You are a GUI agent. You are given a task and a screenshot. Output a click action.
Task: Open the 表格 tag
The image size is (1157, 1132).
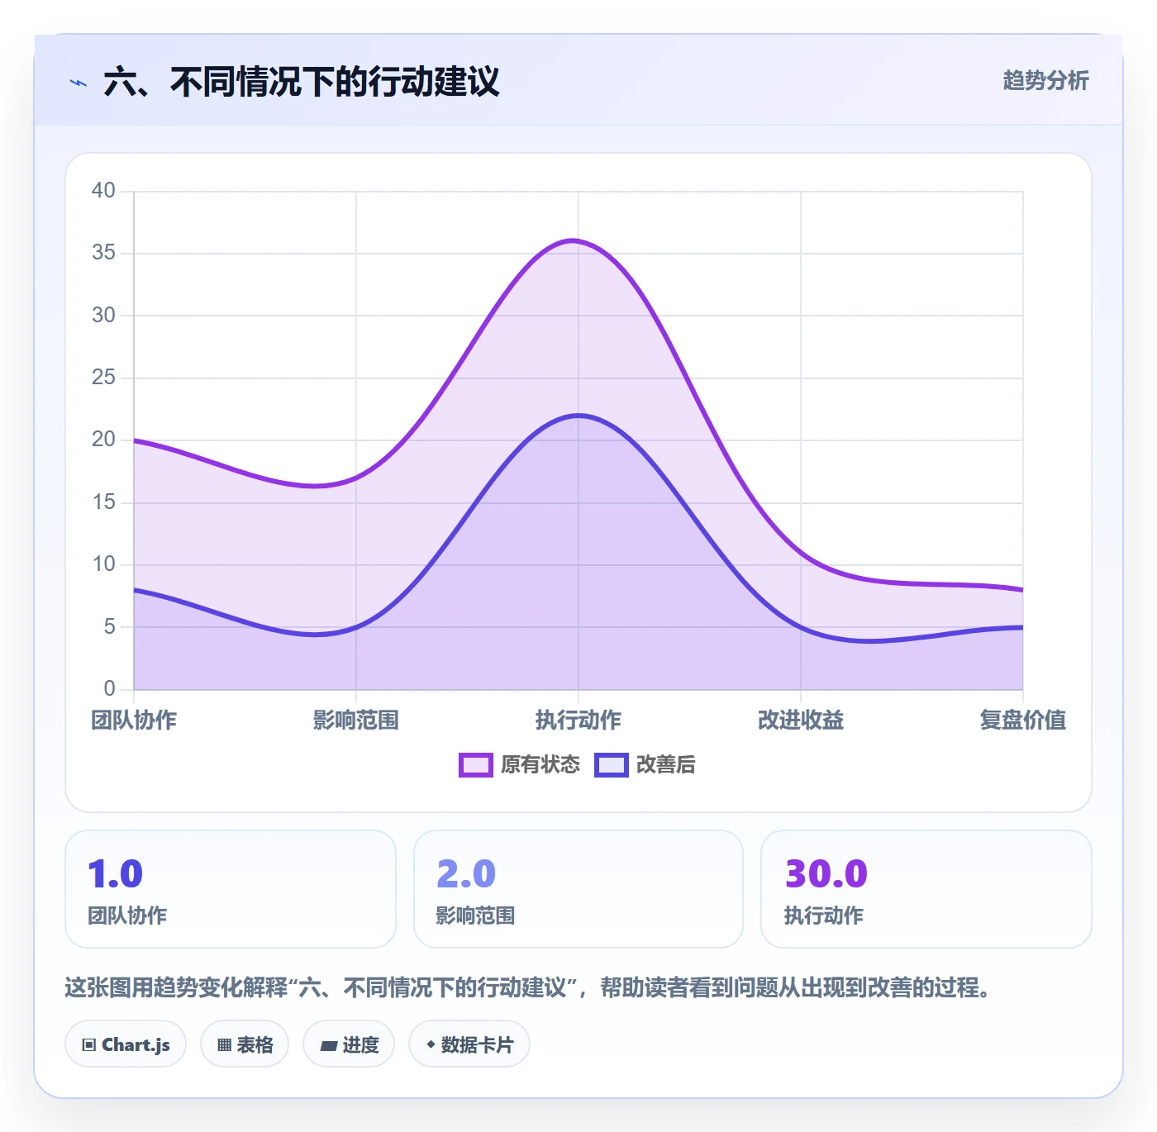click(245, 1045)
